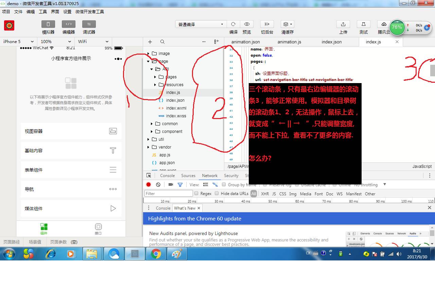Click the 编译 compile refresh icon
This screenshot has width=435, height=293.
coord(233,24)
